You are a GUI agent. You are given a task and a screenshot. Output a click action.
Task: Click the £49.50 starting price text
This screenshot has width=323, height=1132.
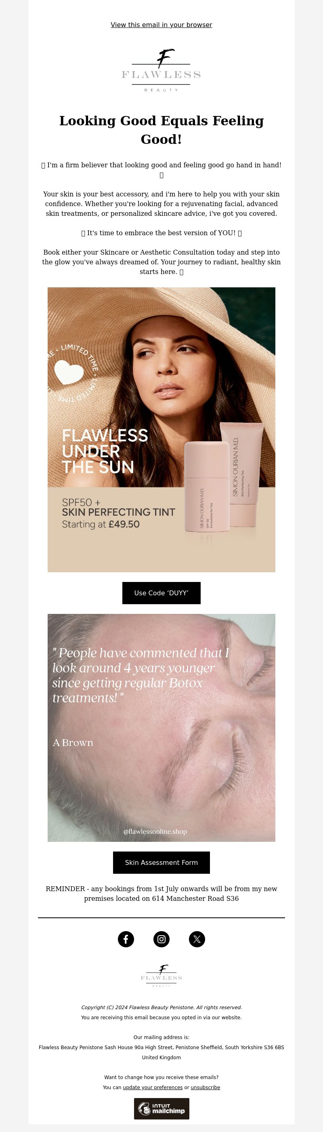coord(124,524)
